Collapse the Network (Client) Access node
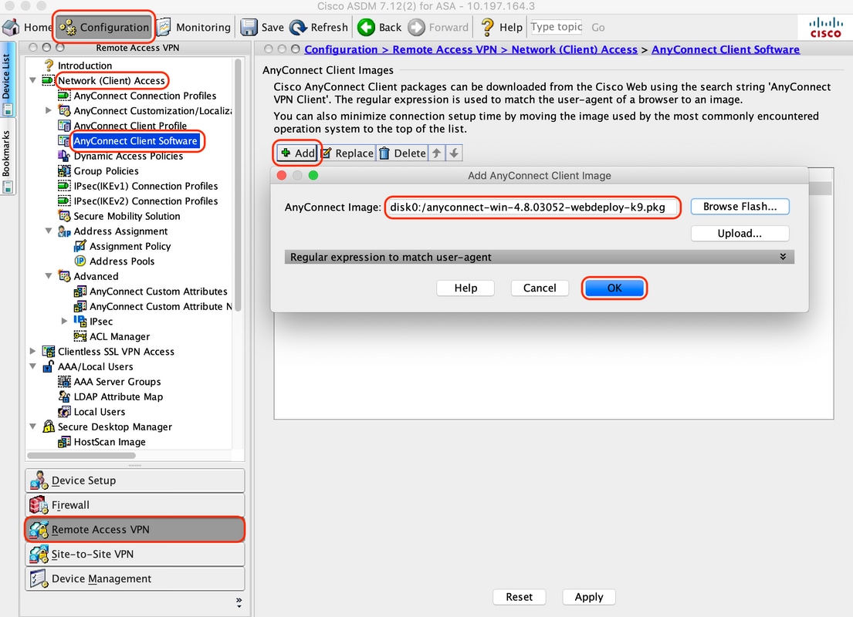Image resolution: width=853 pixels, height=617 pixels. [x=32, y=80]
